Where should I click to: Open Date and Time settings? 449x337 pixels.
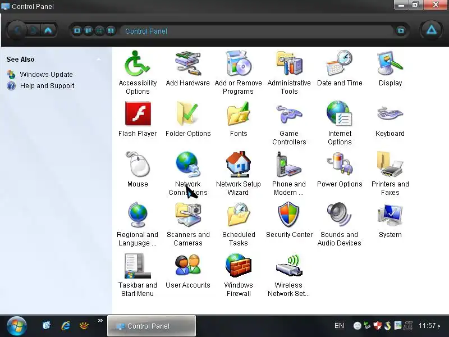tap(340, 69)
